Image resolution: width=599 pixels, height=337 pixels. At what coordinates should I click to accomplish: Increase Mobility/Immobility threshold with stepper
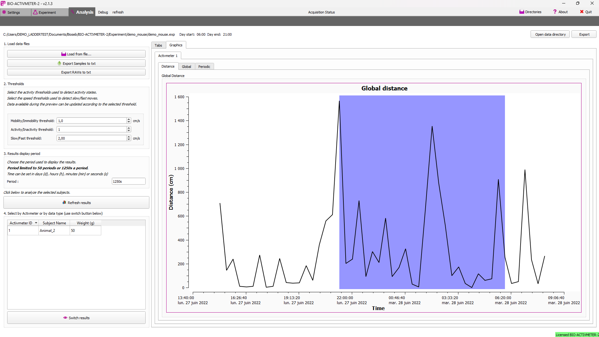129,119
